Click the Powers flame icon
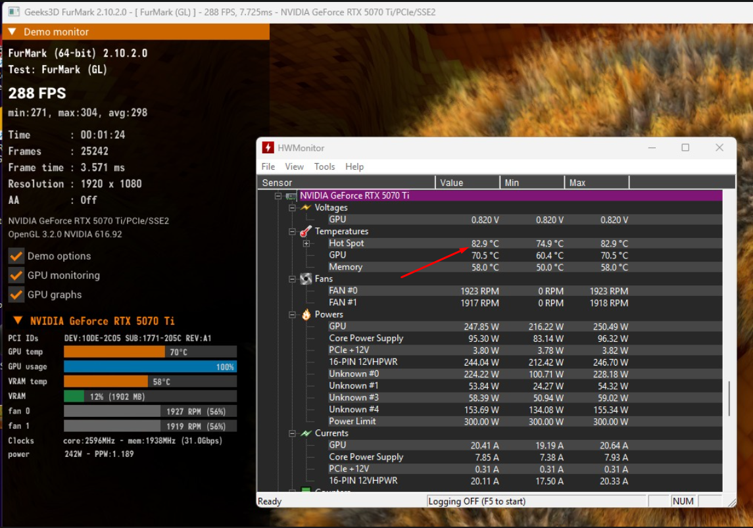 pyautogui.click(x=306, y=314)
